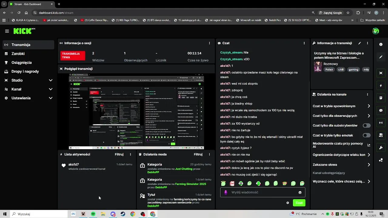Click the stream preview icon in right rail

click(x=381, y=73)
